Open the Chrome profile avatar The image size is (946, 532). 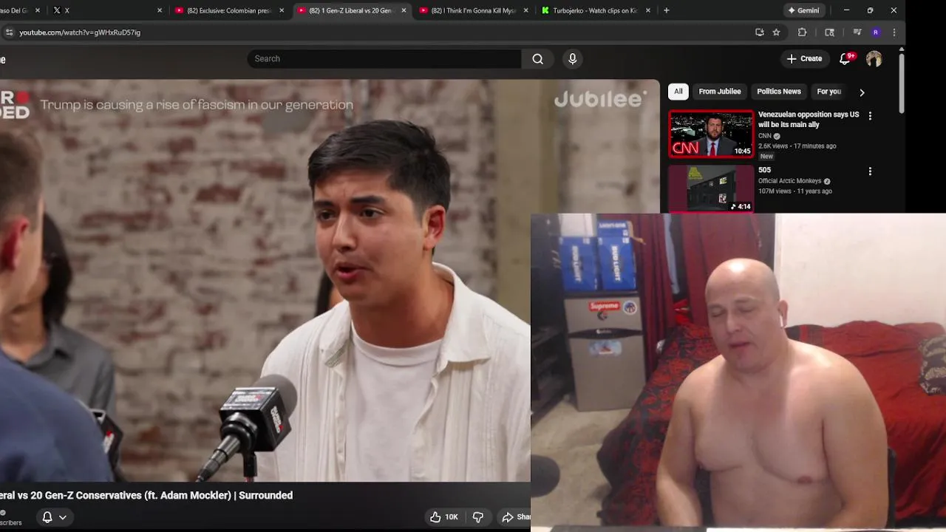click(876, 33)
